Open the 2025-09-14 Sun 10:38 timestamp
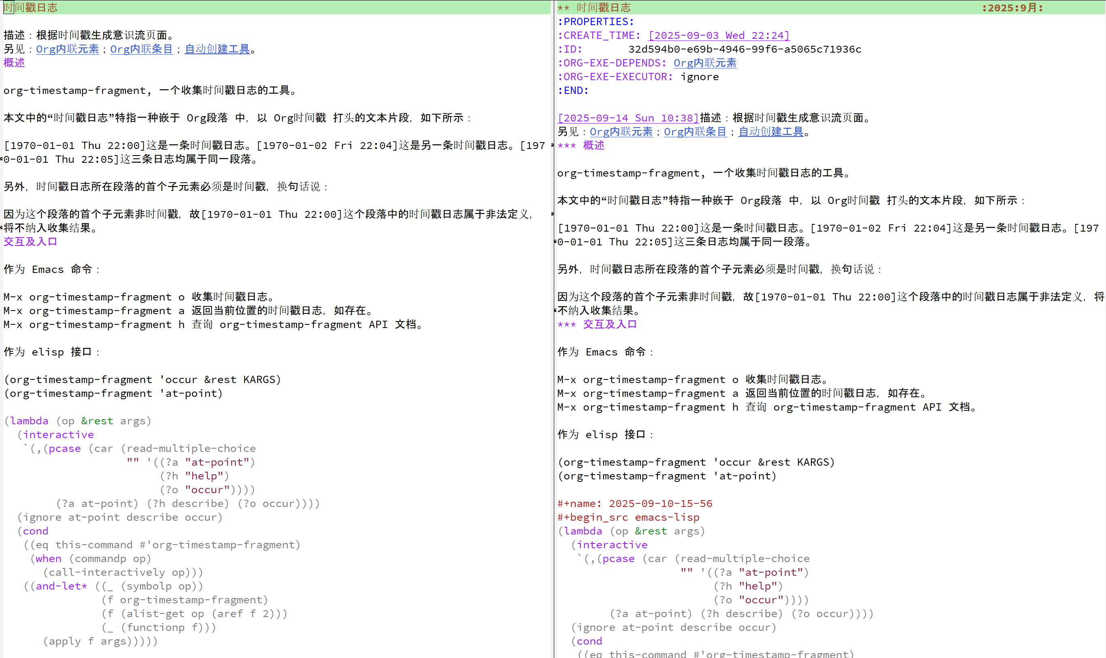This screenshot has width=1106, height=658. [x=628, y=118]
